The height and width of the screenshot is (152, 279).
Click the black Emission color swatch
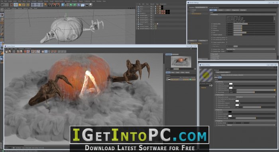pyautogui.click(x=230, y=112)
